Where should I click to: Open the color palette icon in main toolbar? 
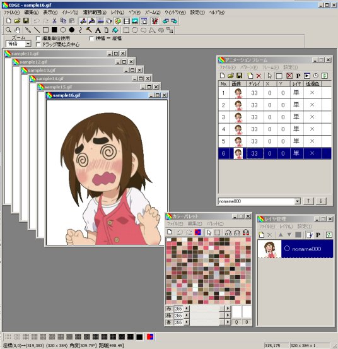point(118,21)
